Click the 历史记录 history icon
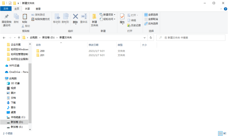This screenshot has height=136, width=228. click(129, 25)
